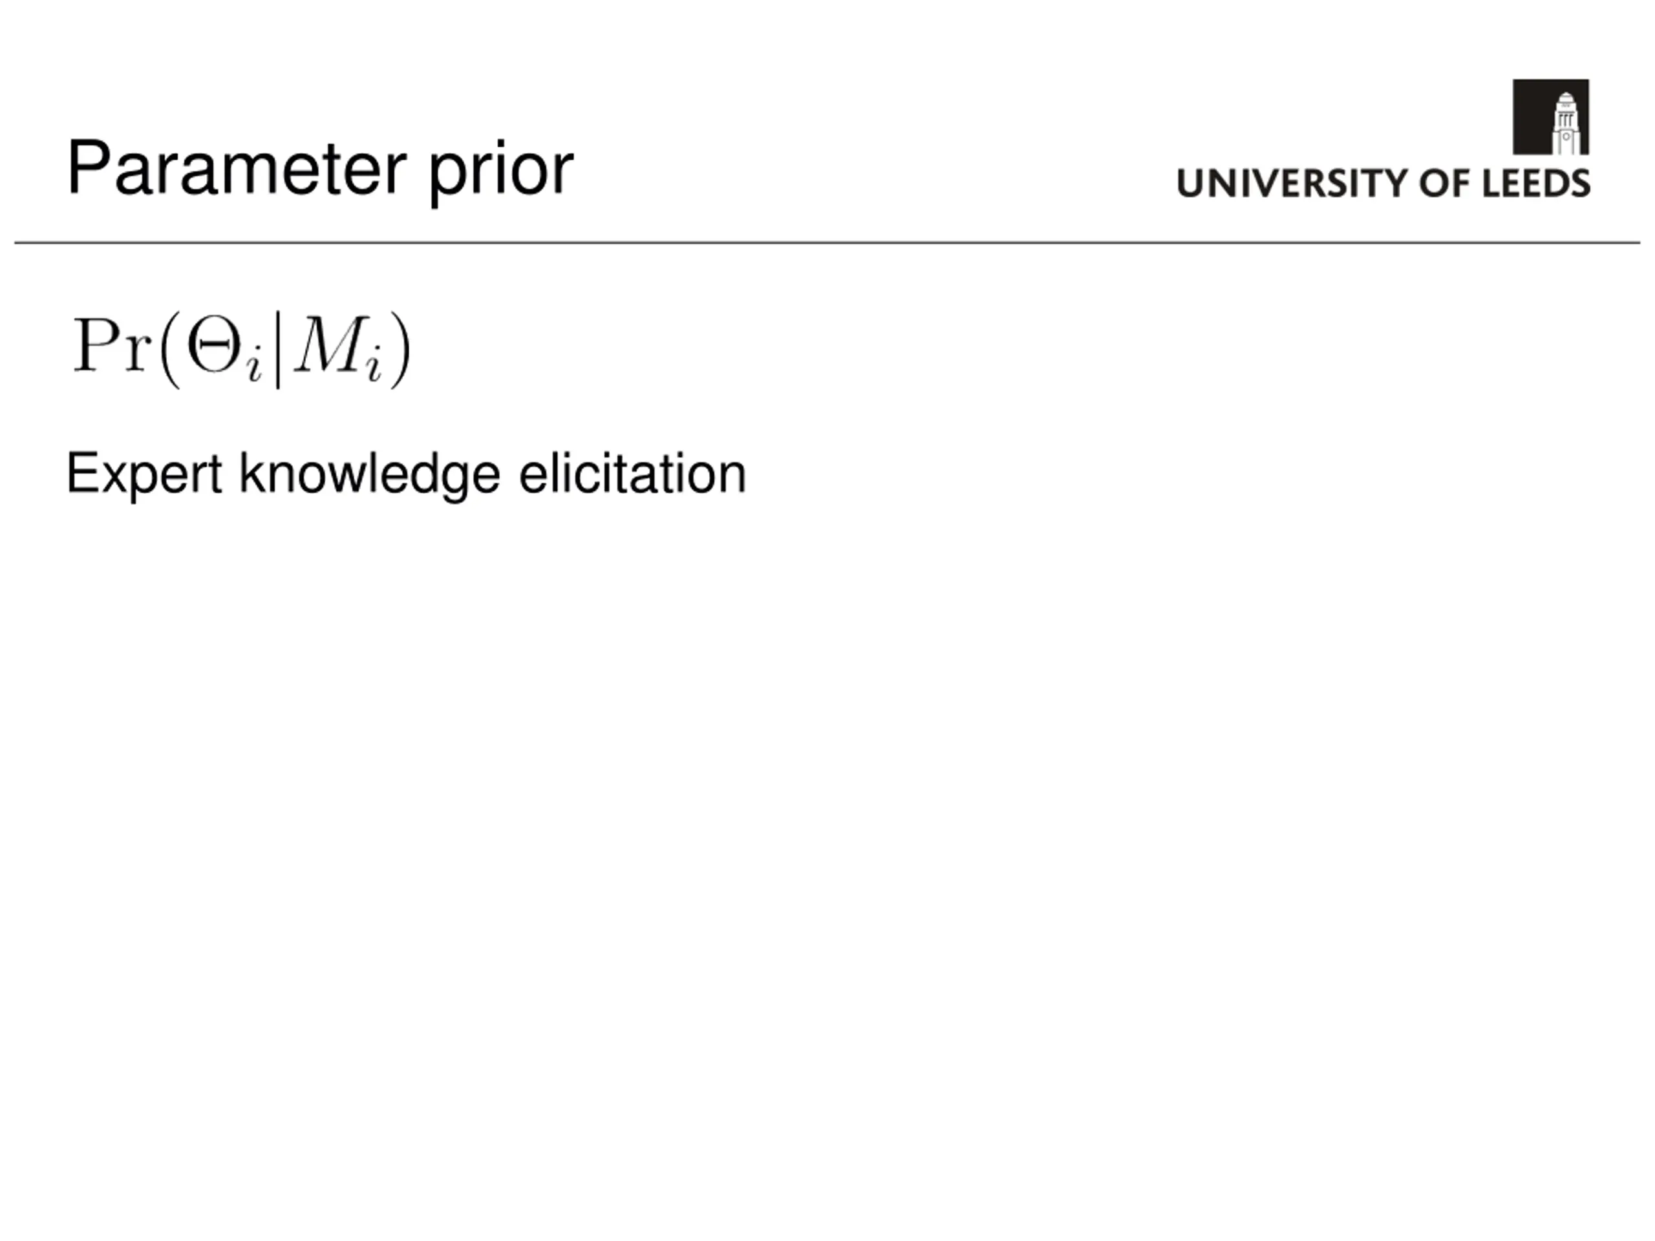Click the black background of the logo square
The width and height of the screenshot is (1655, 1241).
pos(1531,116)
